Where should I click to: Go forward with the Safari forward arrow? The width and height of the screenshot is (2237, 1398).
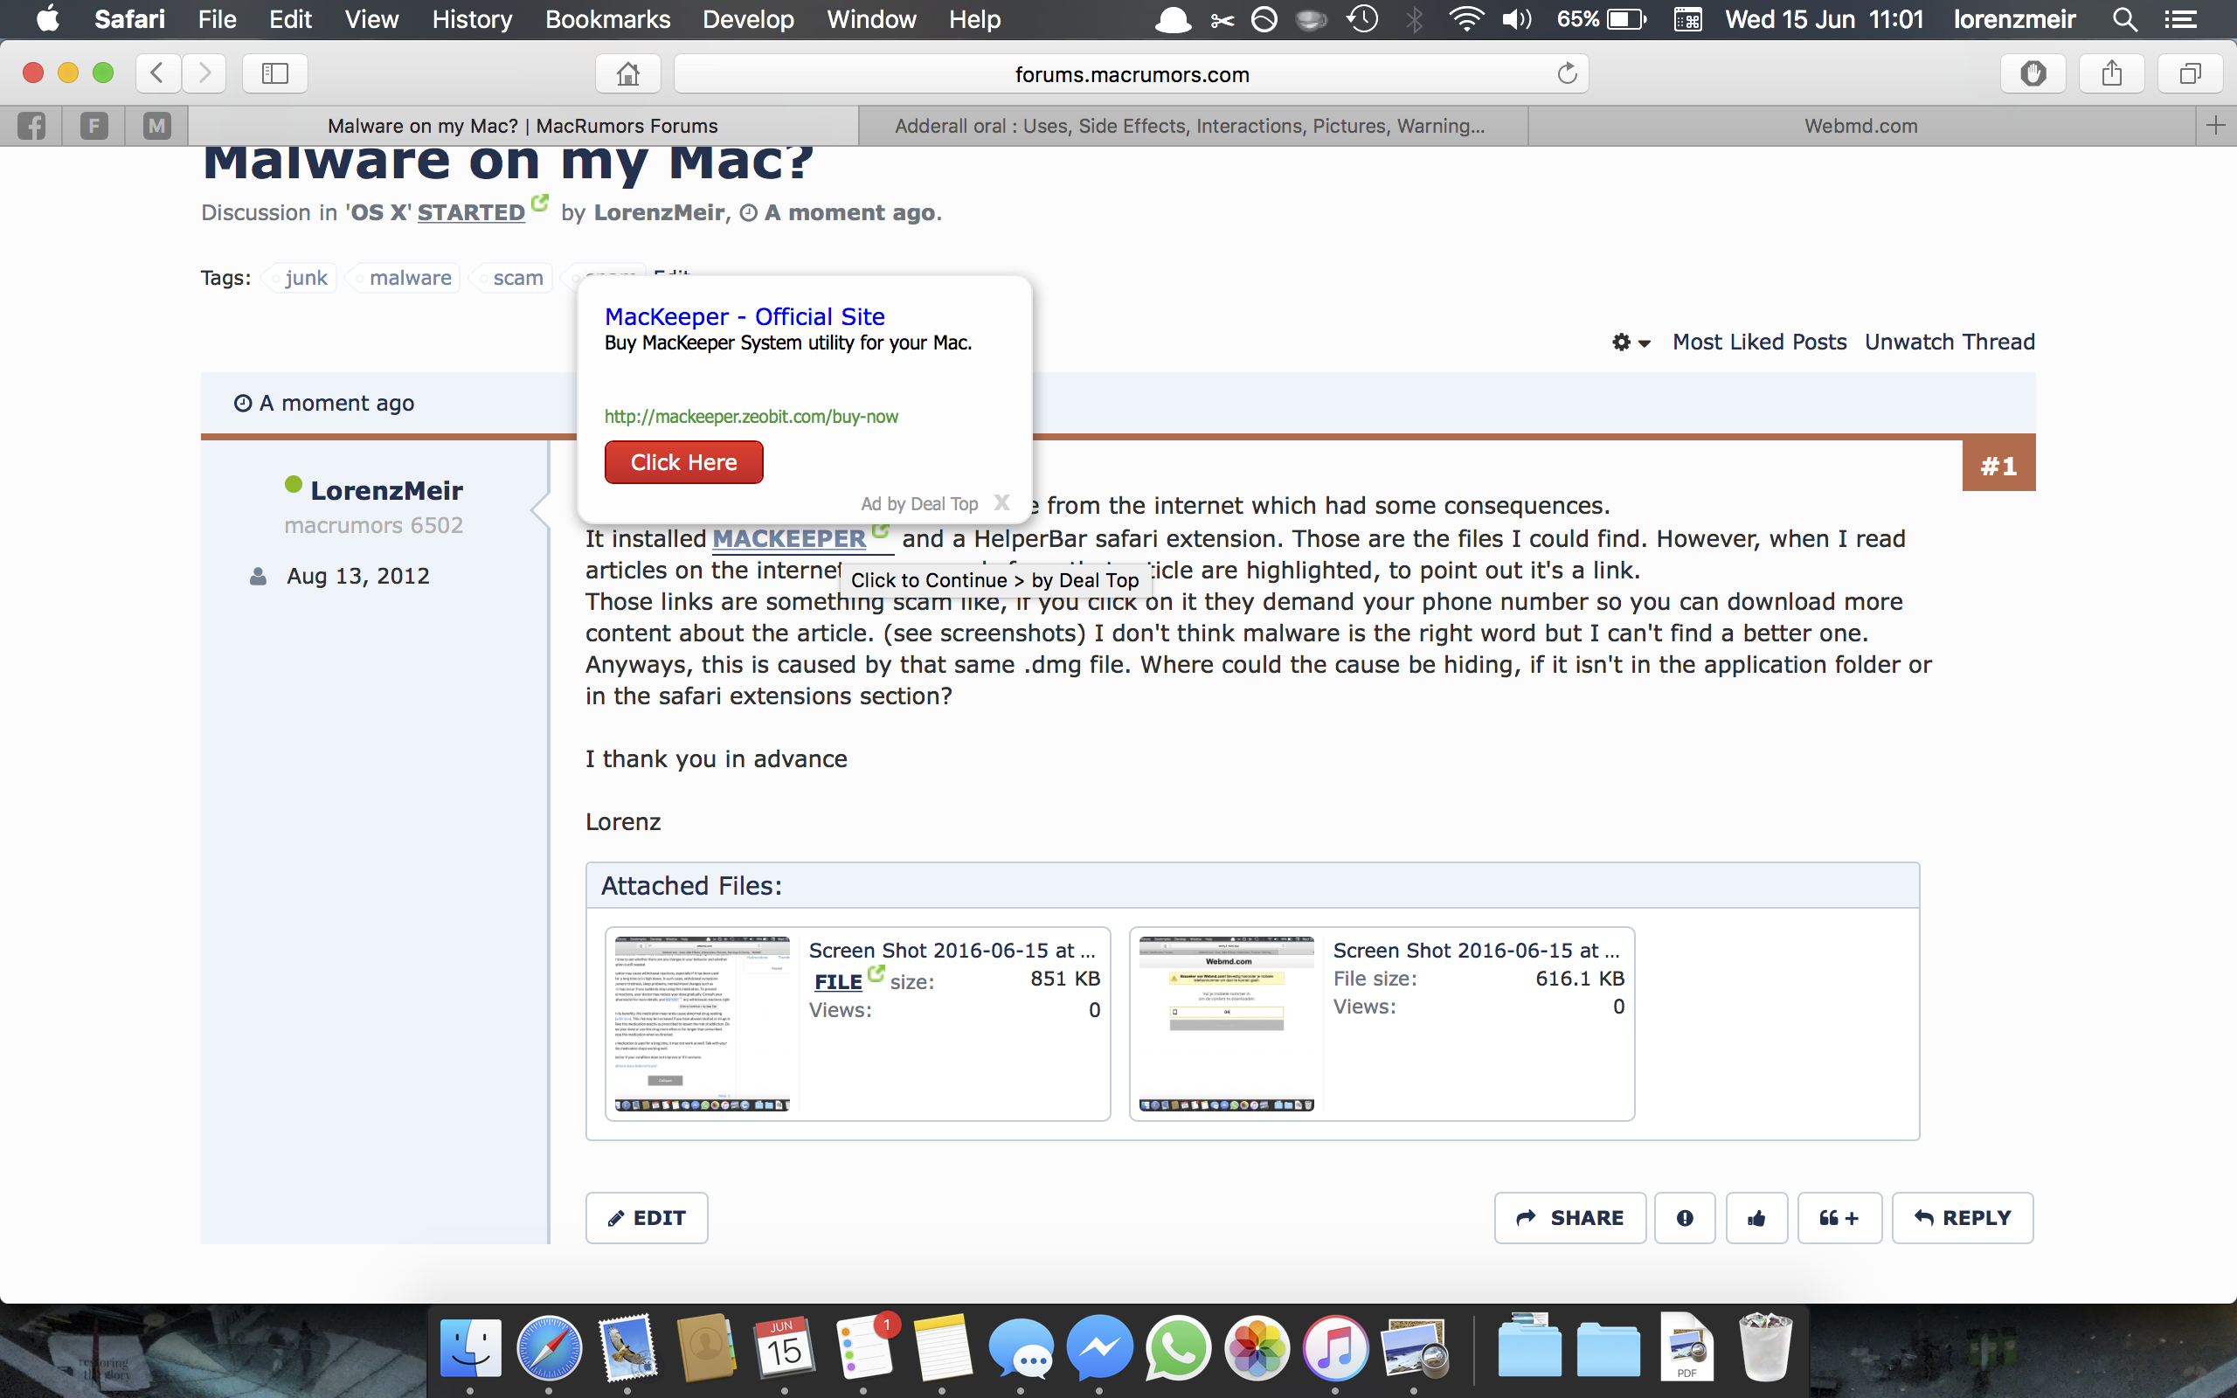tap(204, 73)
